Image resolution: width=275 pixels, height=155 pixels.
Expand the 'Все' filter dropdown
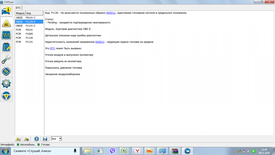[60, 139]
